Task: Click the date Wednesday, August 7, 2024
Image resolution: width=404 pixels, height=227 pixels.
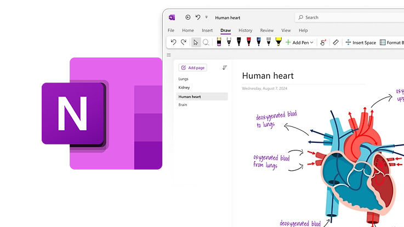Action: 264,88
